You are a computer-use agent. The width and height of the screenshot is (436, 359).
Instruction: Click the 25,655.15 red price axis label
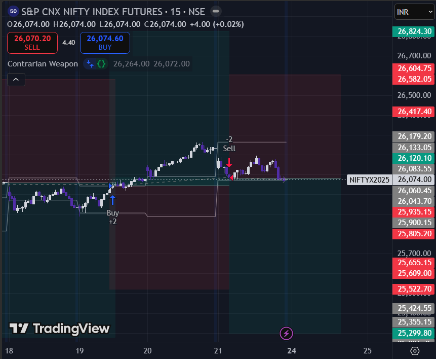click(x=414, y=263)
